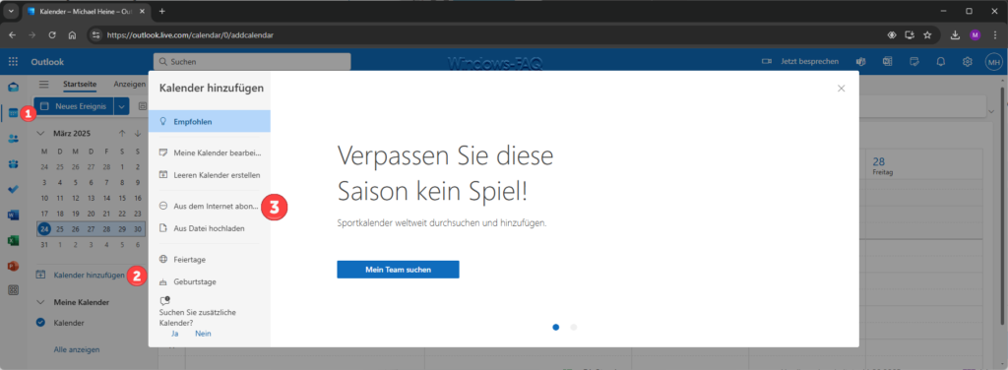Open browser downloads

click(x=955, y=35)
